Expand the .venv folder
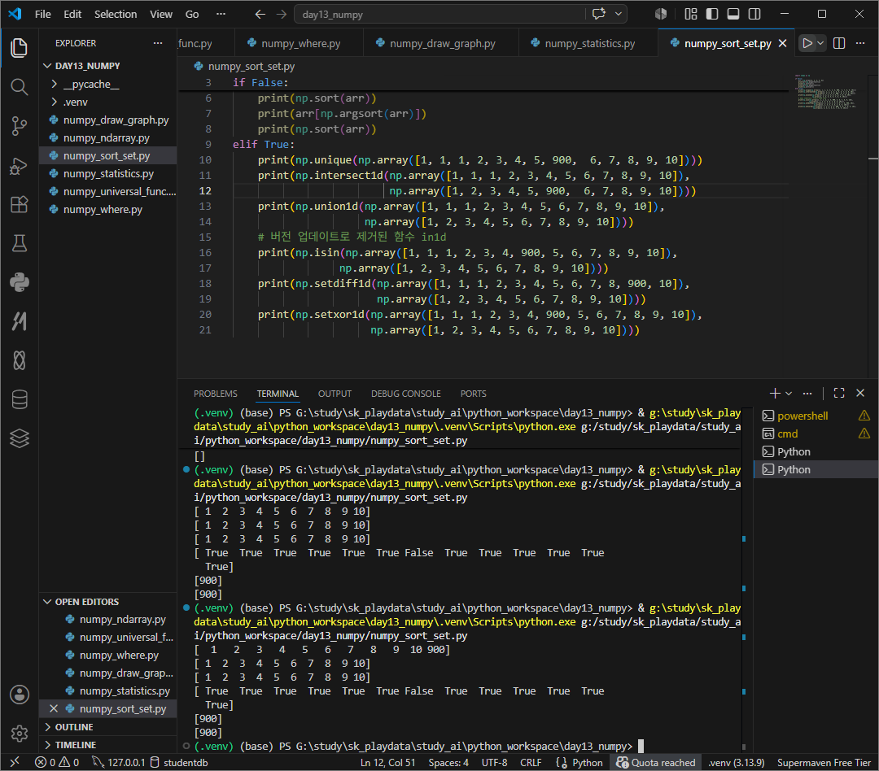Image resolution: width=879 pixels, height=771 pixels. pyautogui.click(x=107, y=102)
